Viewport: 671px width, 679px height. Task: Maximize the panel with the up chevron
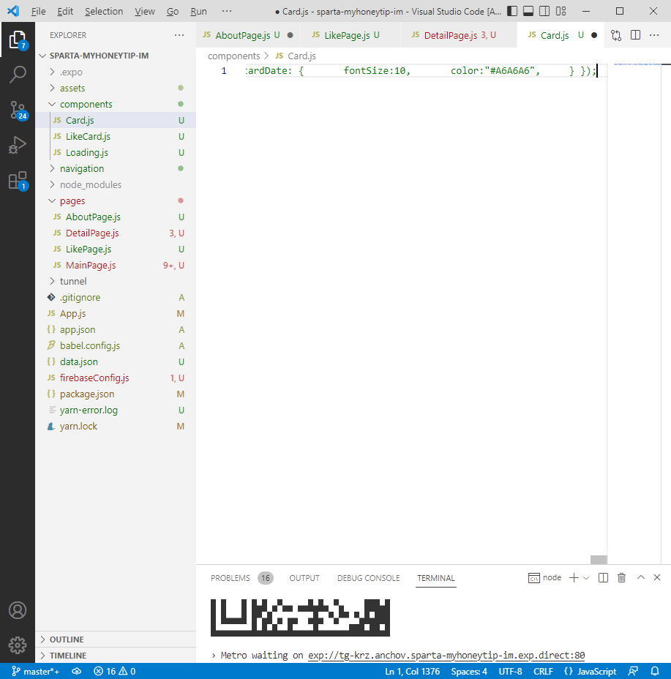point(641,577)
